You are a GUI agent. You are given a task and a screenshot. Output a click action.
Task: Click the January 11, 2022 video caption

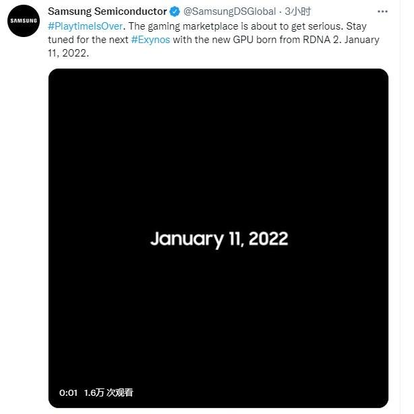[x=219, y=239]
